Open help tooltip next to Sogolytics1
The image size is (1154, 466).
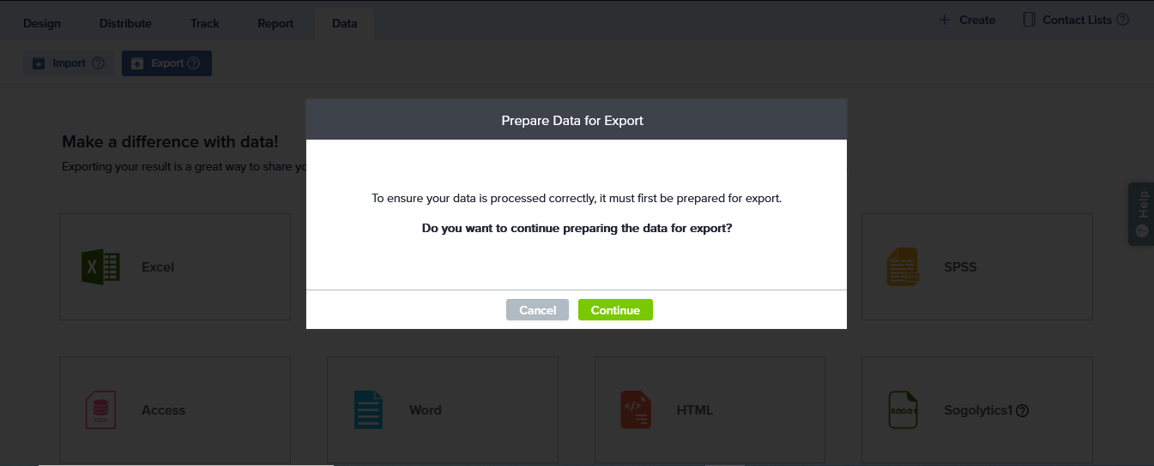1022,411
